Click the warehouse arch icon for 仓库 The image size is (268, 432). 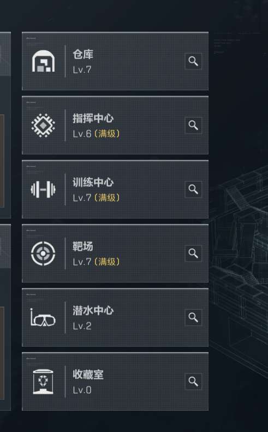pyautogui.click(x=43, y=61)
